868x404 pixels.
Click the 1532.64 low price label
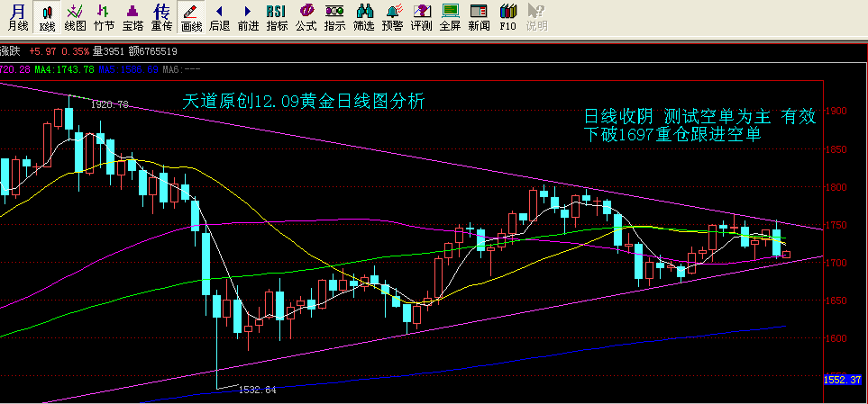(257, 390)
